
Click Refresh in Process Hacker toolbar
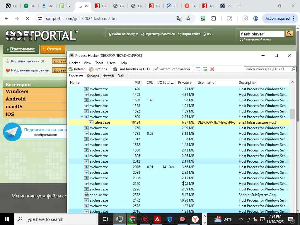click(77, 69)
